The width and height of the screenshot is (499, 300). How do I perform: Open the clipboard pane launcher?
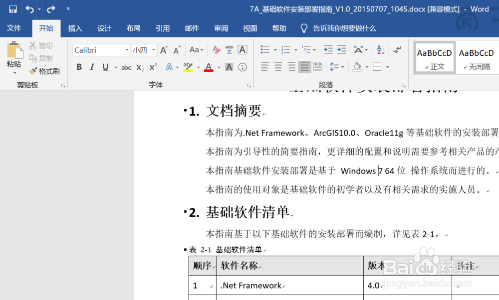tap(63, 86)
